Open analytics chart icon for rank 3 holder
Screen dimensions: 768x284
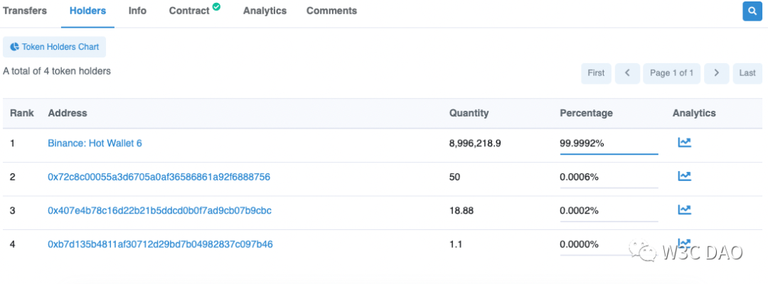tap(684, 209)
